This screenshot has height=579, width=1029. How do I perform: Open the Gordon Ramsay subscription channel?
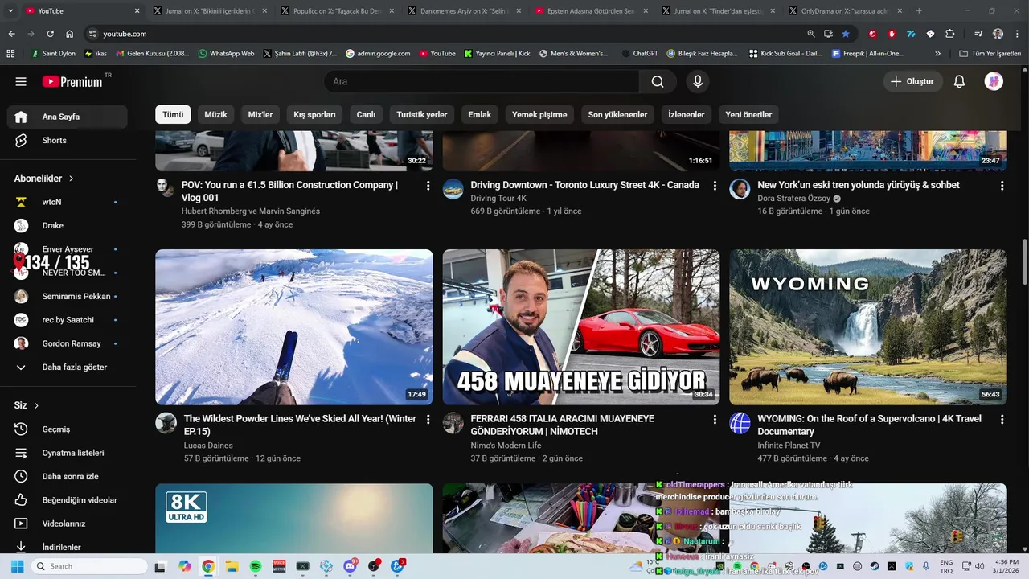click(x=68, y=343)
